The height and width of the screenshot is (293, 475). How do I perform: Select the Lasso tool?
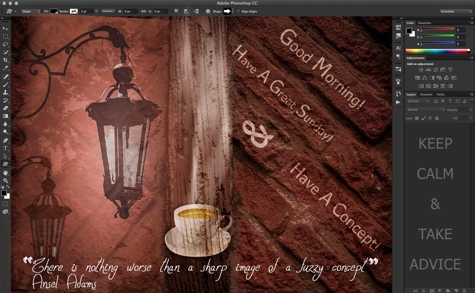(x=5, y=44)
